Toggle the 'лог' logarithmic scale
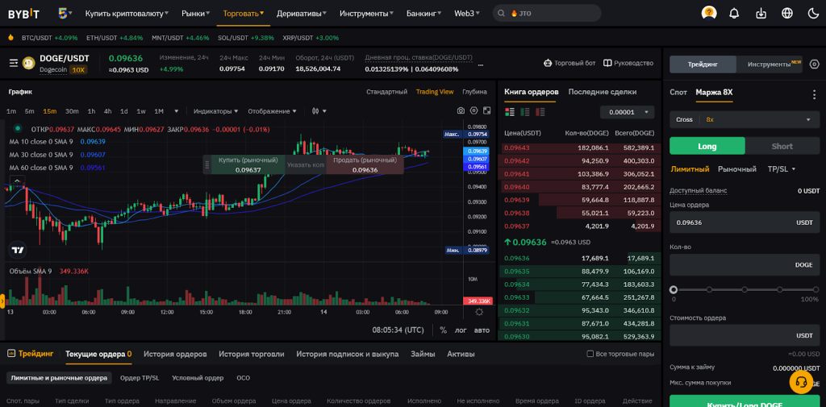 [x=461, y=330]
